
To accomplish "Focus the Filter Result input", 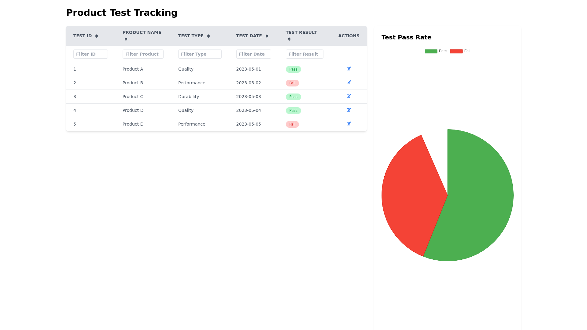I will pyautogui.click(x=304, y=54).
